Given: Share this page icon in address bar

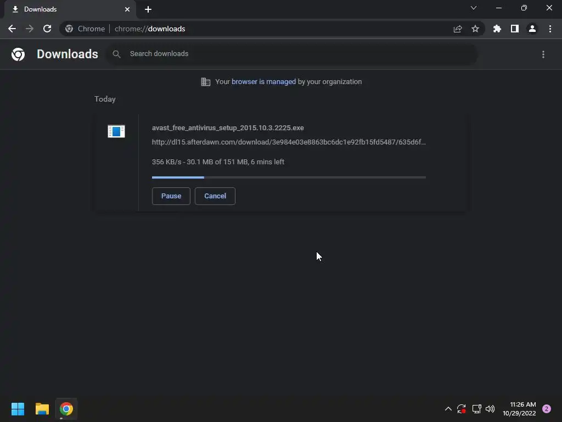Looking at the screenshot, I should tap(457, 29).
